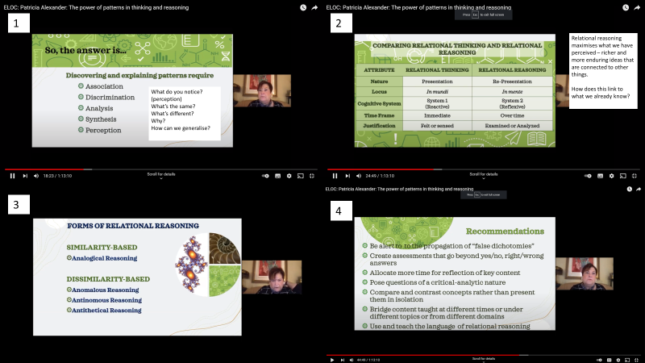Open settings gear in the 24:49 player
The width and height of the screenshot is (645, 363).
(x=612, y=176)
